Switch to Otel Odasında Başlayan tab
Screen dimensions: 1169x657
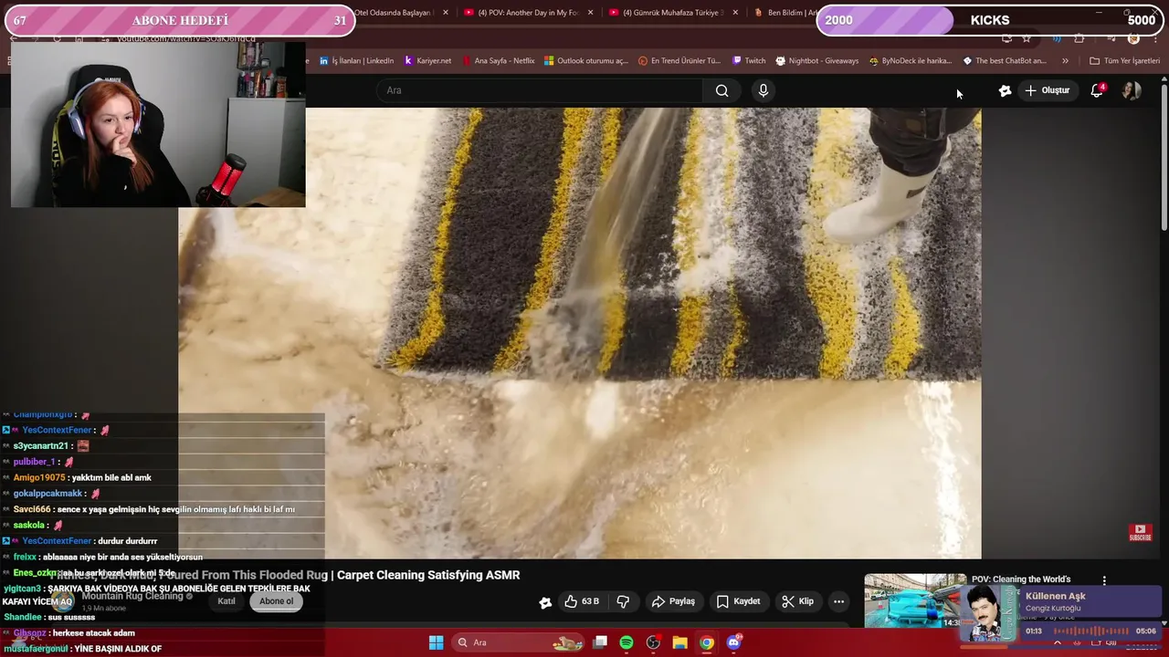(x=393, y=13)
